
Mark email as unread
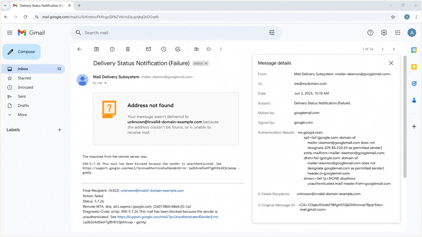point(148,49)
